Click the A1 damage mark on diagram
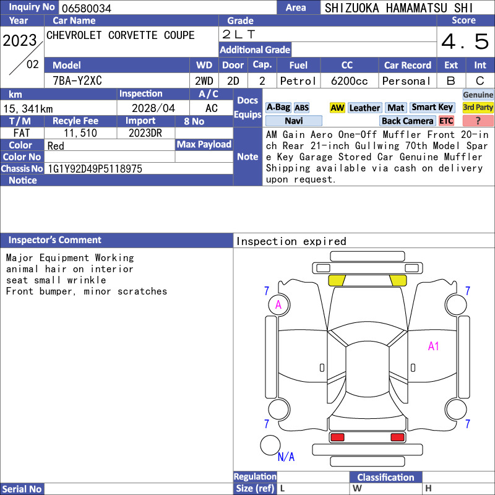Image resolution: width=495 pixels, height=495 pixels. point(433,346)
